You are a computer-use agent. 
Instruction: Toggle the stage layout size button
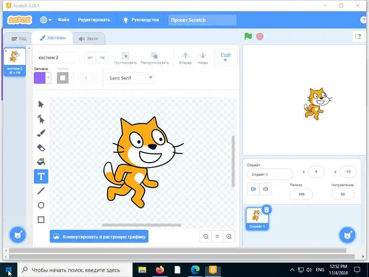pyautogui.click(x=358, y=36)
